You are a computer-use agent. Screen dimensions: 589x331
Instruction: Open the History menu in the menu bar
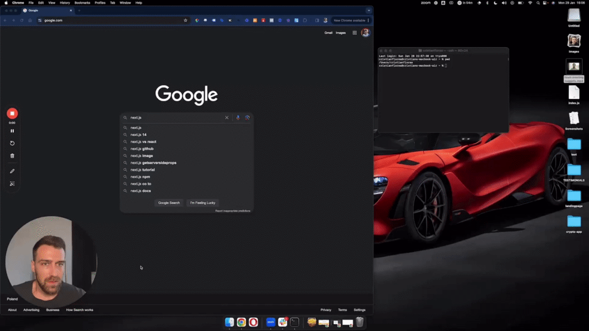(x=64, y=2)
